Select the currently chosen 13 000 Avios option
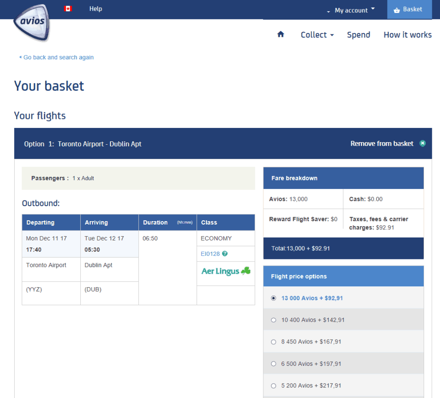 point(273,298)
